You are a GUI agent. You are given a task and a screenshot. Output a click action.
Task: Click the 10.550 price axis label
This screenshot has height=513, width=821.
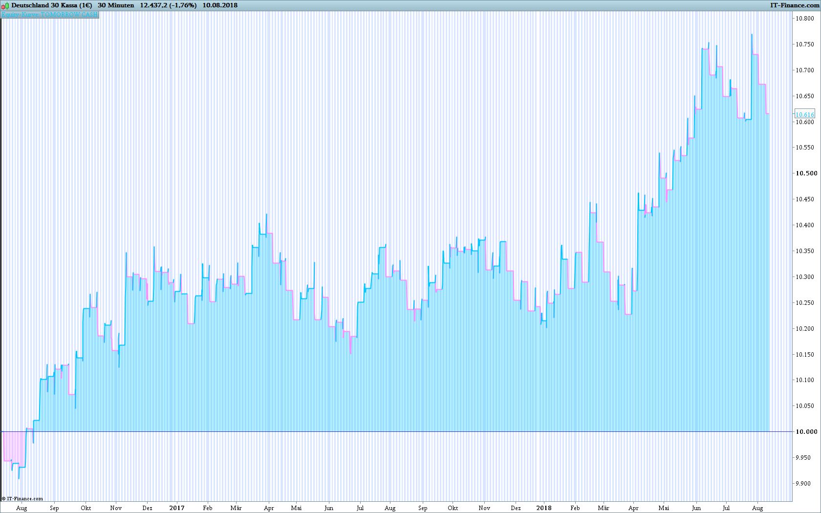point(805,148)
